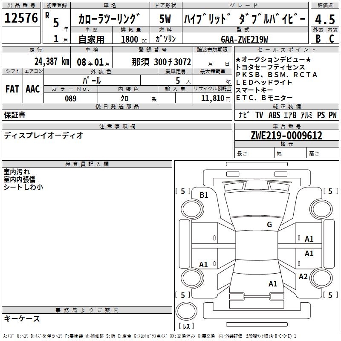Select the ABS equipment indicator
The height and width of the screenshot is (341, 341).
tap(274, 115)
